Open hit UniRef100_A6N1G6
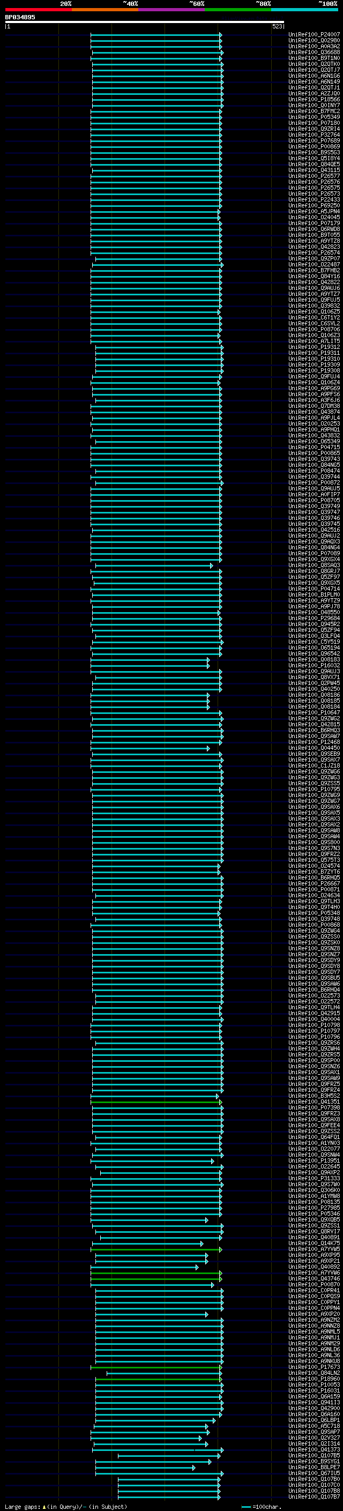Screen dimensions: 343x1511 tap(314, 76)
